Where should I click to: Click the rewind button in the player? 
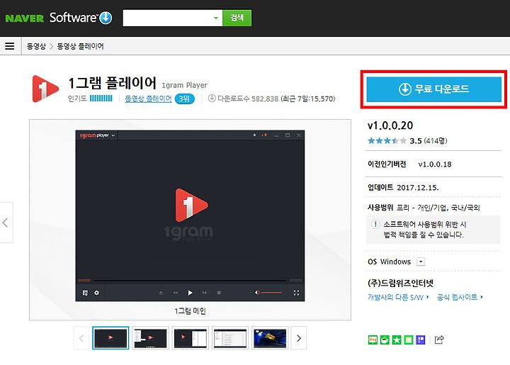(176, 293)
